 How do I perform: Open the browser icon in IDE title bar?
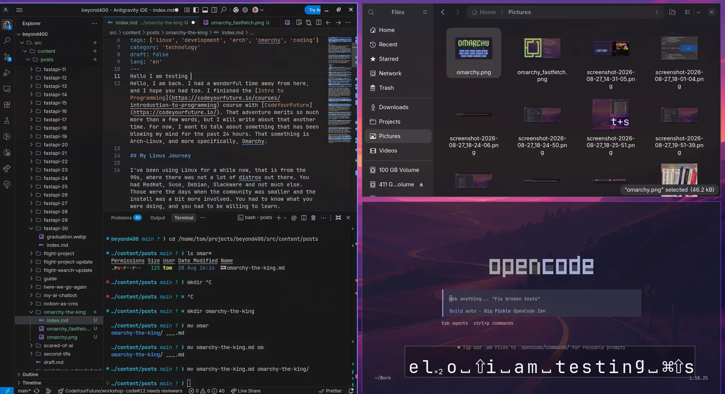coord(236,10)
